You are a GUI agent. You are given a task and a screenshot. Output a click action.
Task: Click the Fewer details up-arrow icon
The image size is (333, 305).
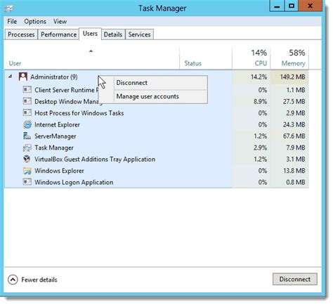click(x=13, y=280)
